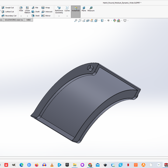Select the Rib feature tool

(35, 7)
